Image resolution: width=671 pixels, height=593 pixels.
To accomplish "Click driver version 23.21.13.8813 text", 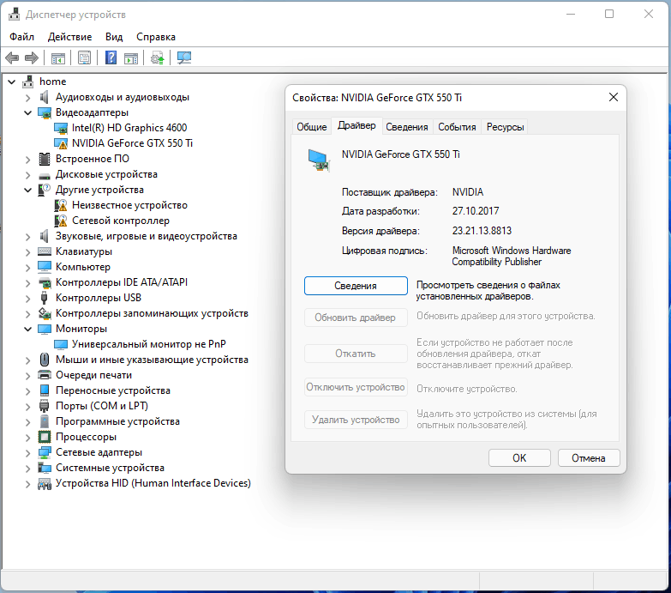I will (x=482, y=231).
